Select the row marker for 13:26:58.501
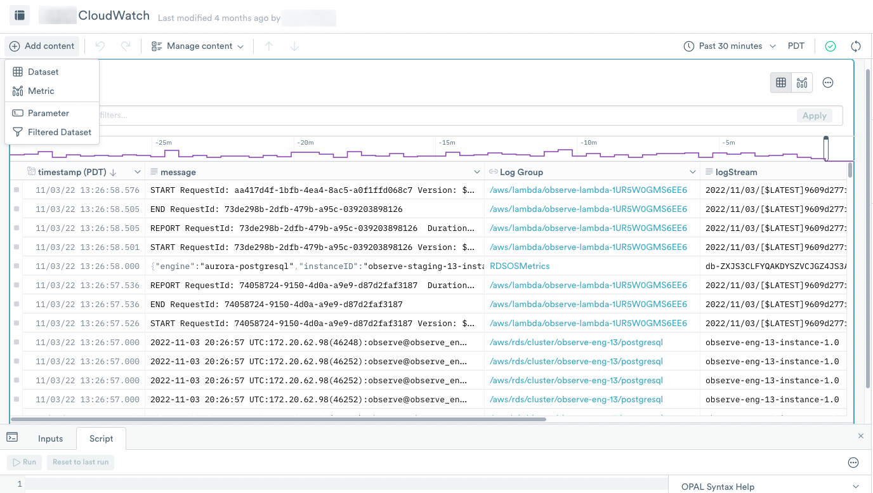The height and width of the screenshot is (493, 873). [x=16, y=247]
